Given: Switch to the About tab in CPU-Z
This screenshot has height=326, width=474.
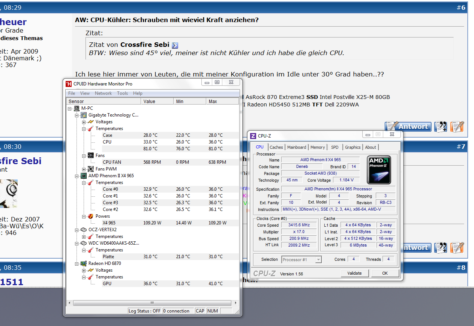Looking at the screenshot, I should tap(370, 147).
